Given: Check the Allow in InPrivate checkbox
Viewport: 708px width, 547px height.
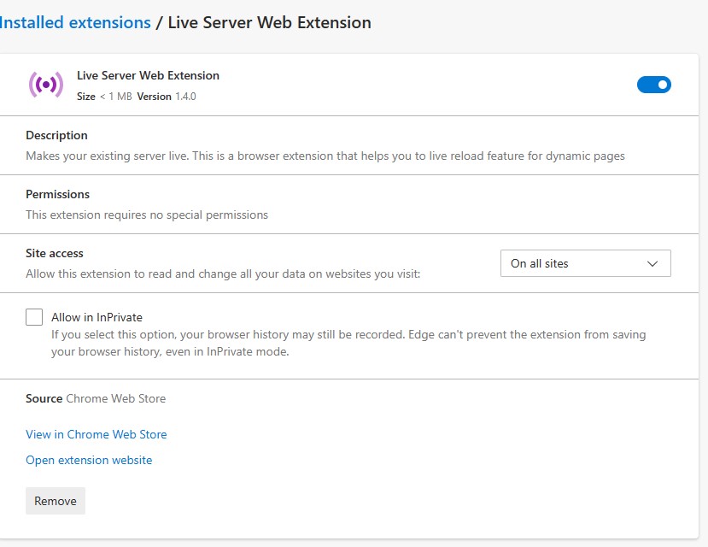Looking at the screenshot, I should (x=34, y=317).
